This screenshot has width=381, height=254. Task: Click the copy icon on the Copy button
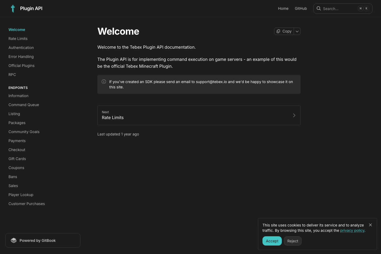[278, 31]
